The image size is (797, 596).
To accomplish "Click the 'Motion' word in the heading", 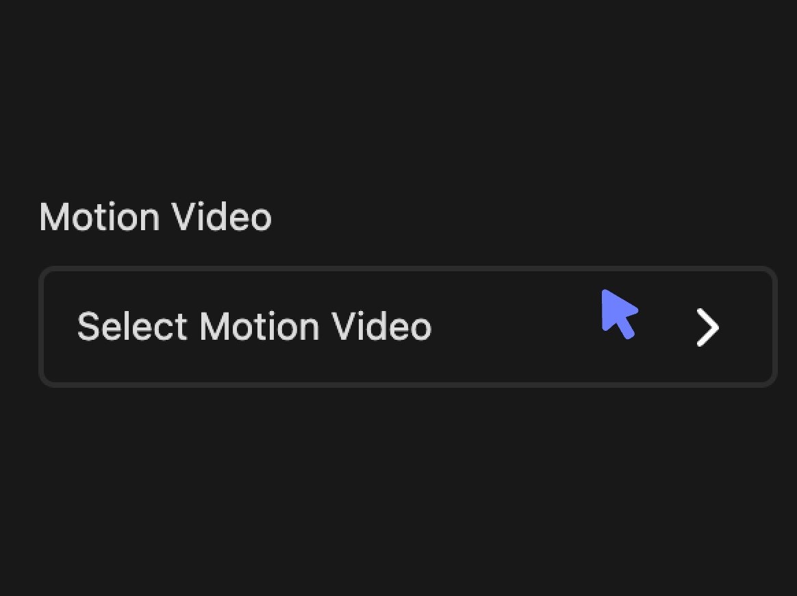I will pyautogui.click(x=100, y=216).
